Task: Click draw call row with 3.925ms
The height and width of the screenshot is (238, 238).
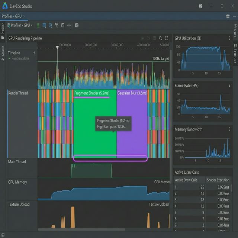Action: click(202, 187)
